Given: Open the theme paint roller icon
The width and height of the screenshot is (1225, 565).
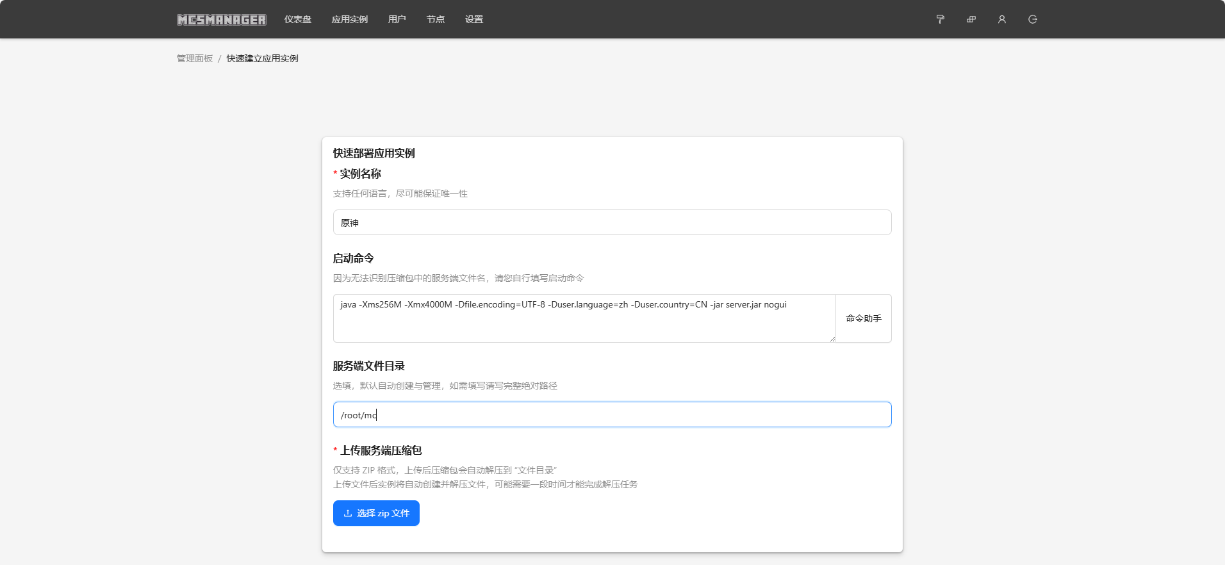Looking at the screenshot, I should [x=940, y=19].
